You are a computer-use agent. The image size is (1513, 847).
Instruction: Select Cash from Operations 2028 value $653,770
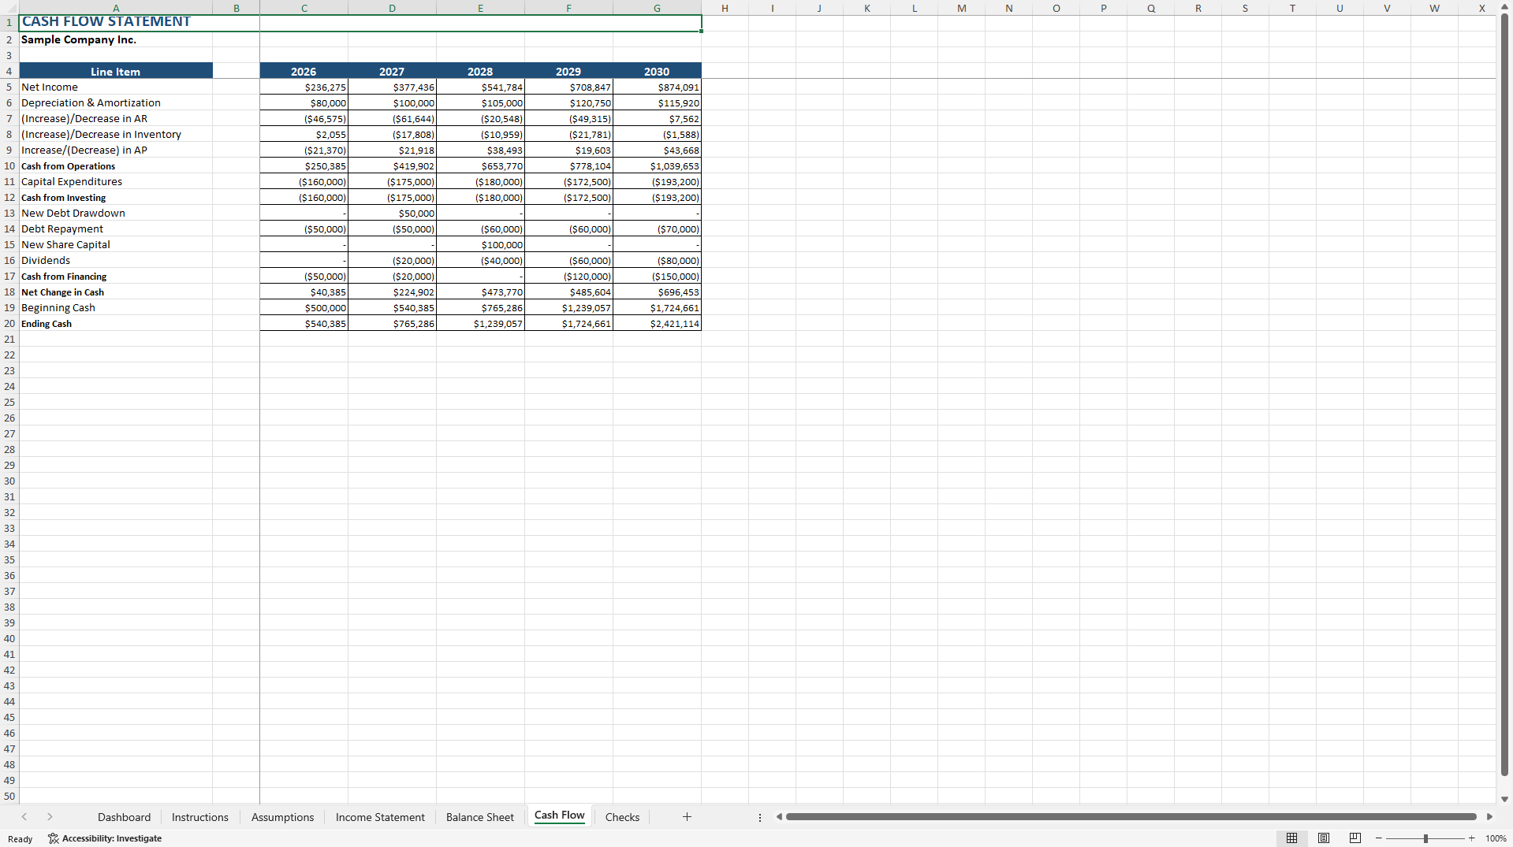click(x=481, y=166)
